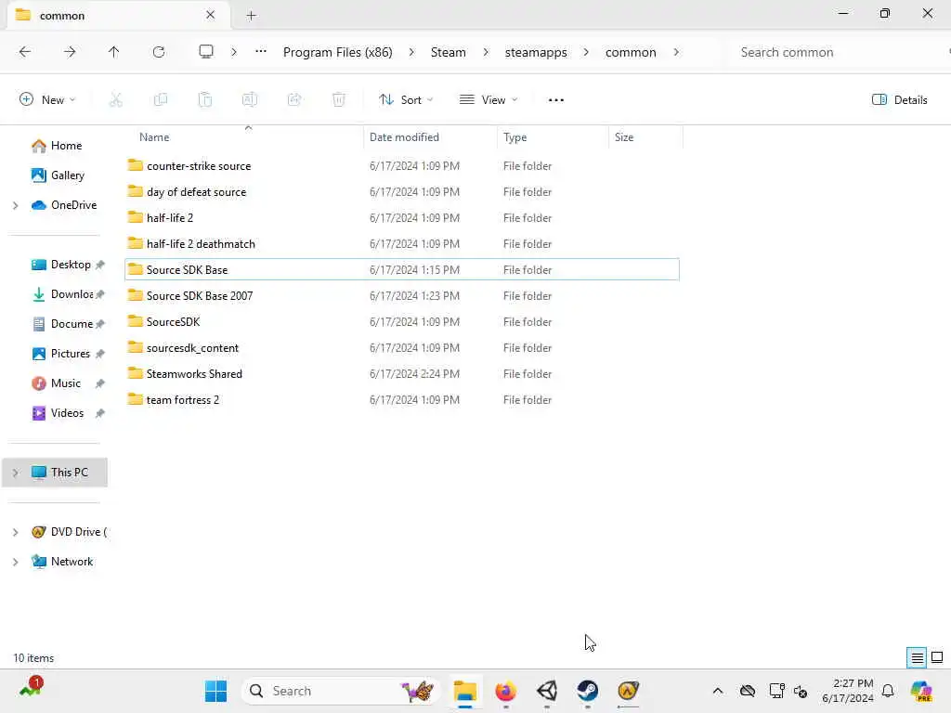Screen dimensions: 951x713
Task: Refresh the common folder view
Action: [x=159, y=52]
